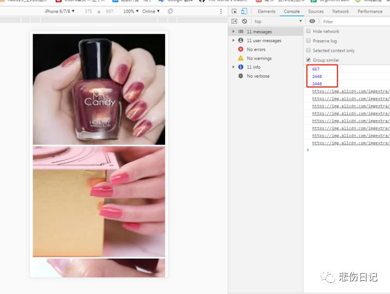Click the yellow No warnings icon
The width and height of the screenshot is (390, 294).
(241, 58)
